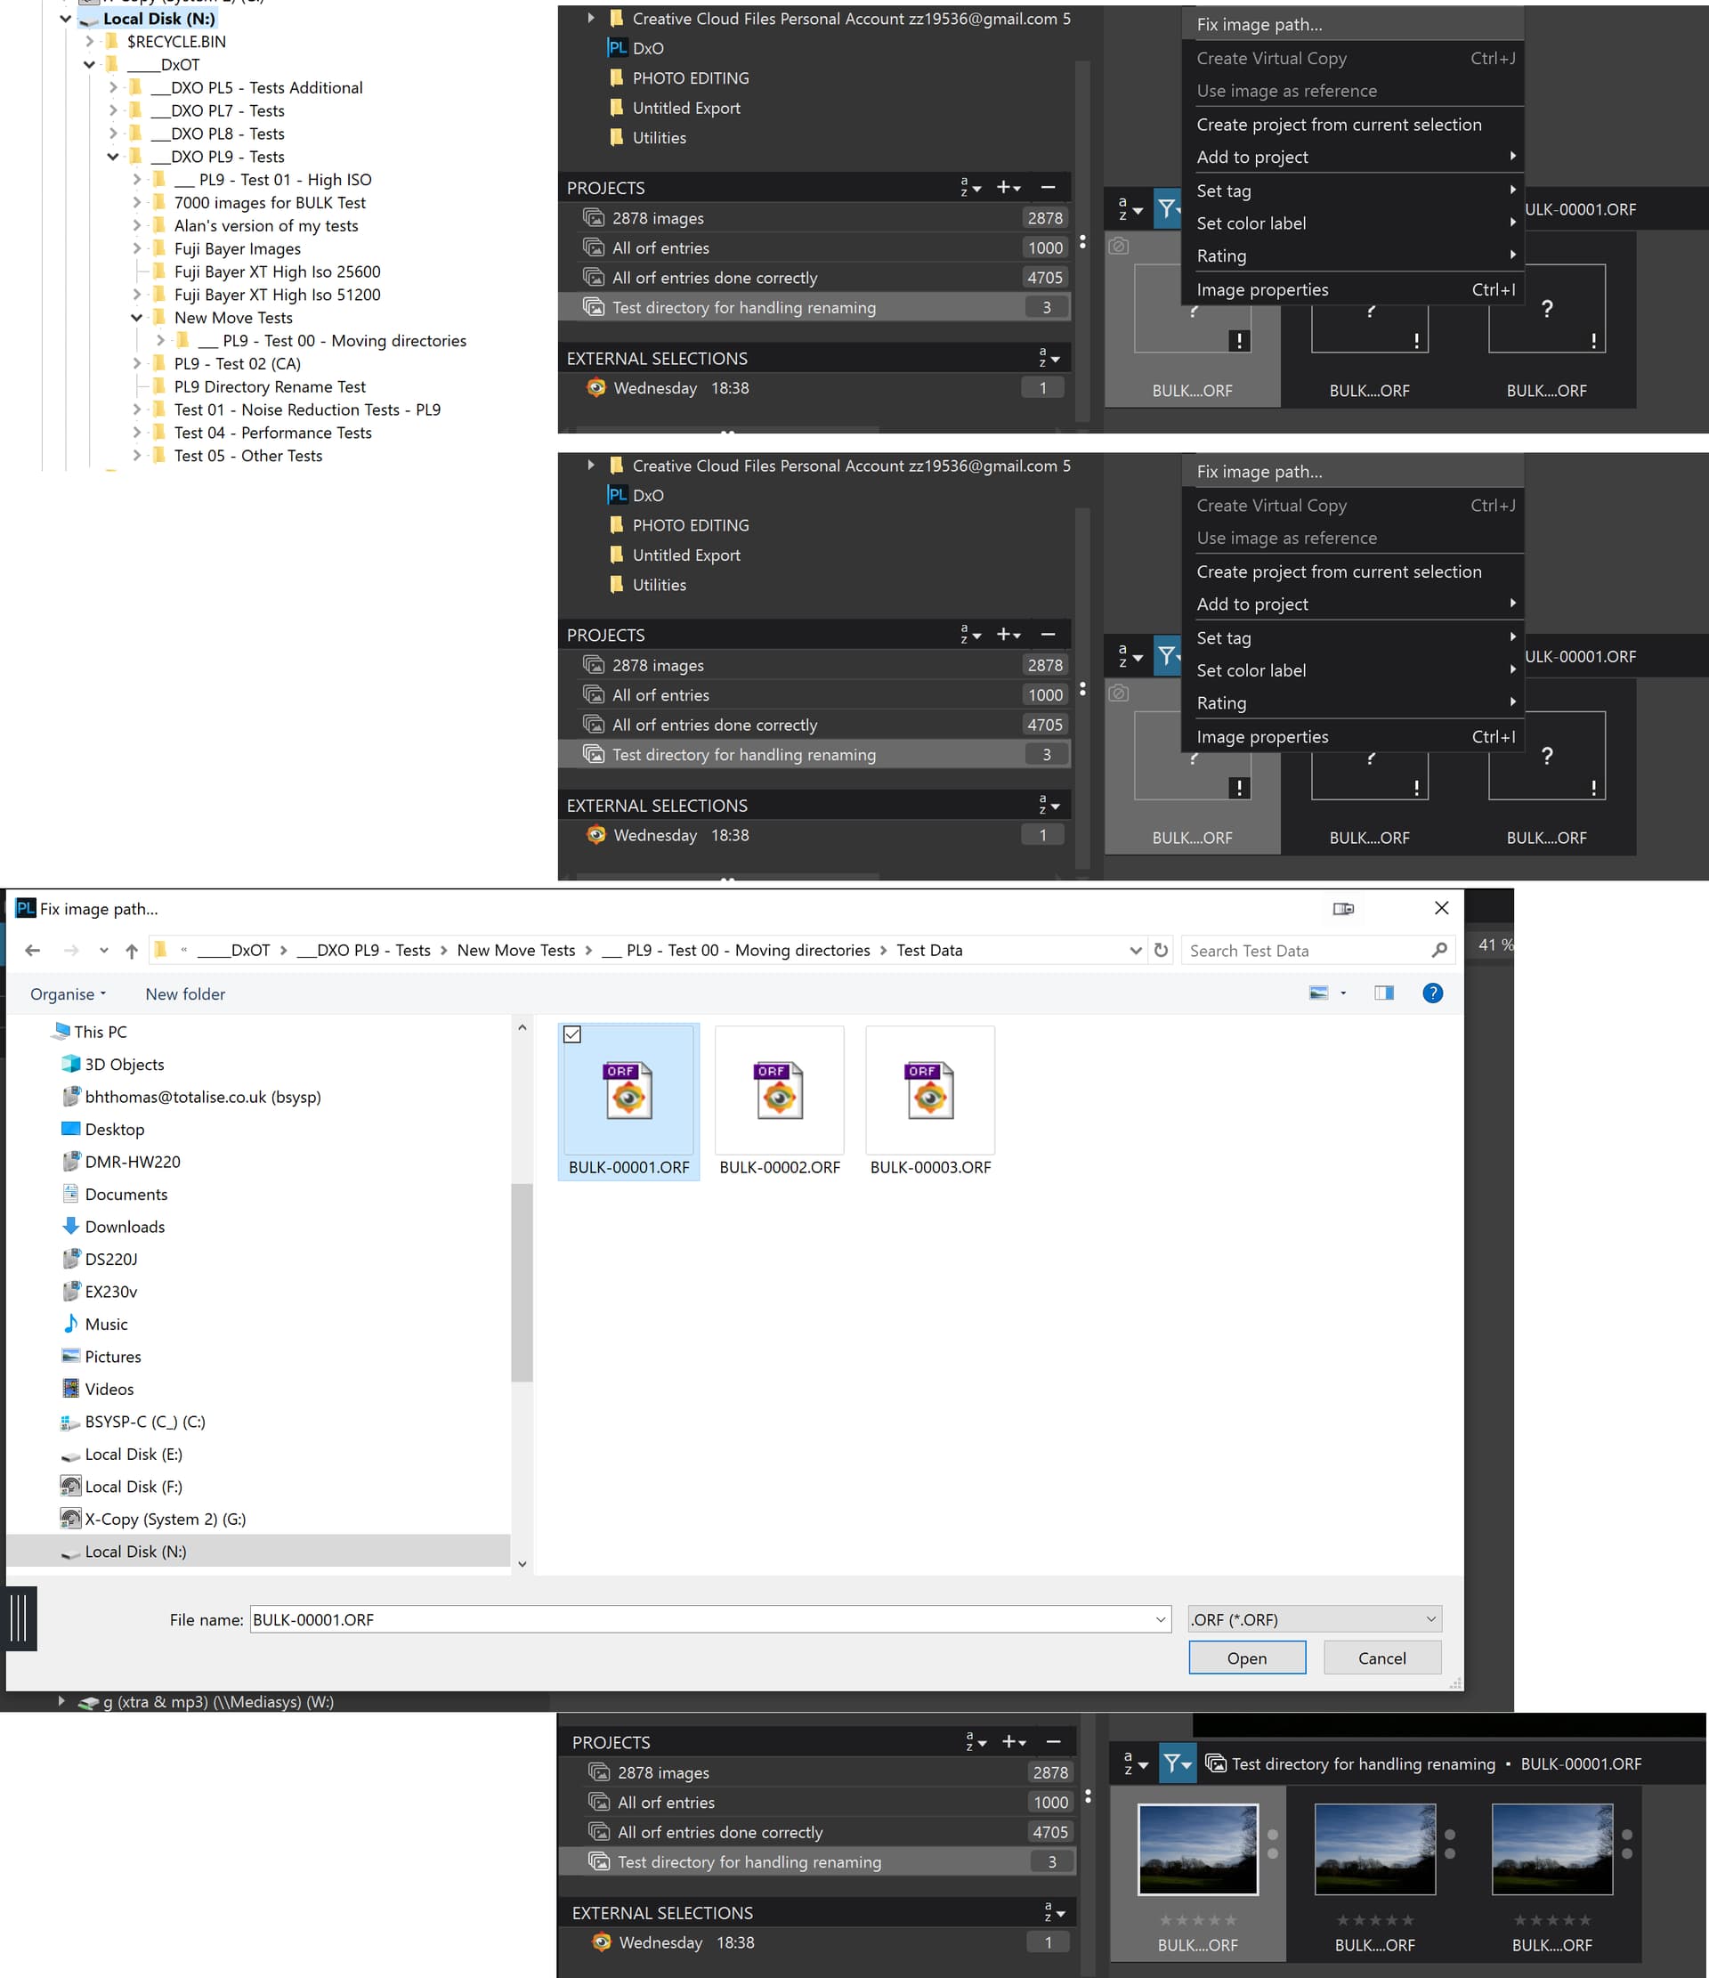Image resolution: width=1709 pixels, height=1978 pixels.
Task: Click the Back arrow in Fix image path dialog
Action: 32,950
